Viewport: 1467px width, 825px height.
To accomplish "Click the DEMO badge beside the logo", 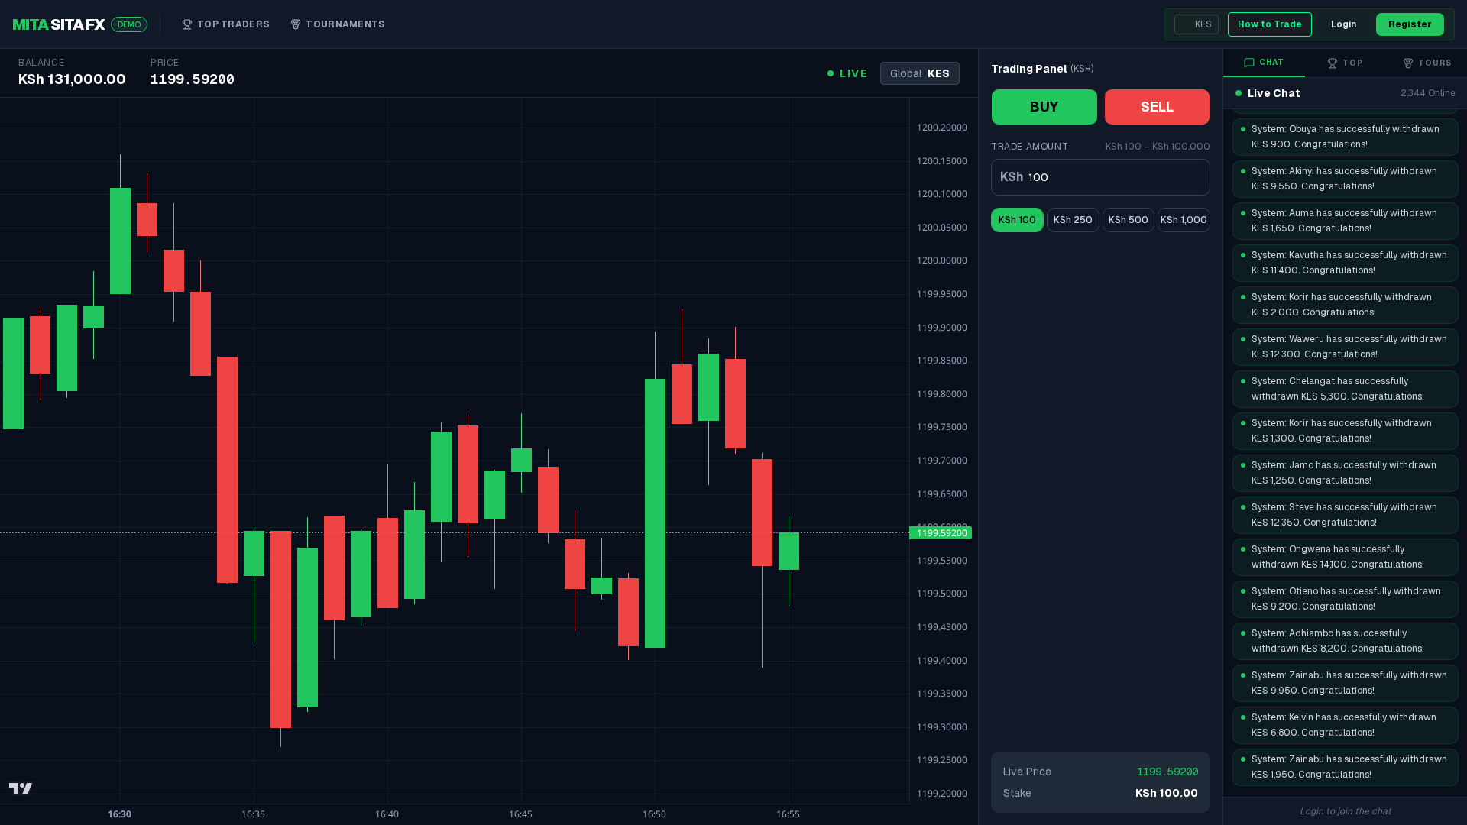I will click(x=129, y=24).
